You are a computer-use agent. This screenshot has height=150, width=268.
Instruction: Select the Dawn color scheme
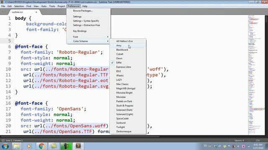click(128, 58)
